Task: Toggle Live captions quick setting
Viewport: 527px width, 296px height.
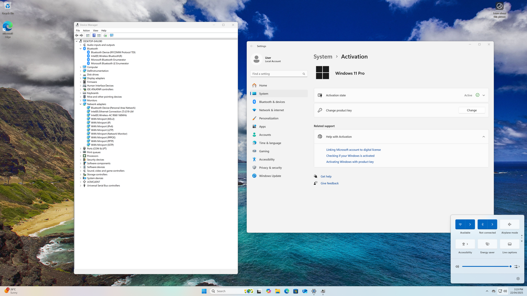Action: pos(510,244)
